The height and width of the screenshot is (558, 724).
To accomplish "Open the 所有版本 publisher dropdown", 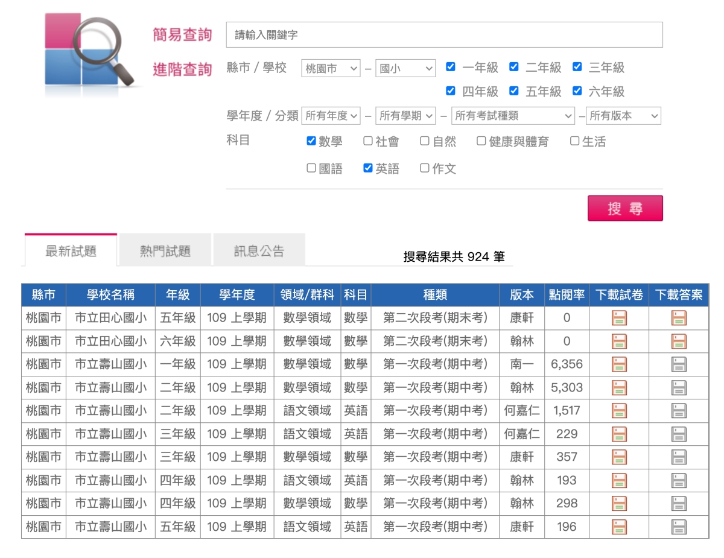I will [x=624, y=116].
